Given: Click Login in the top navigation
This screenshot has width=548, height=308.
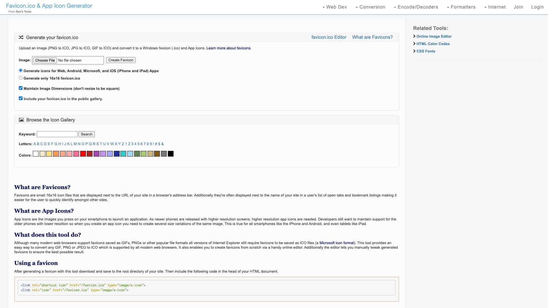Looking at the screenshot, I should coord(537,7).
